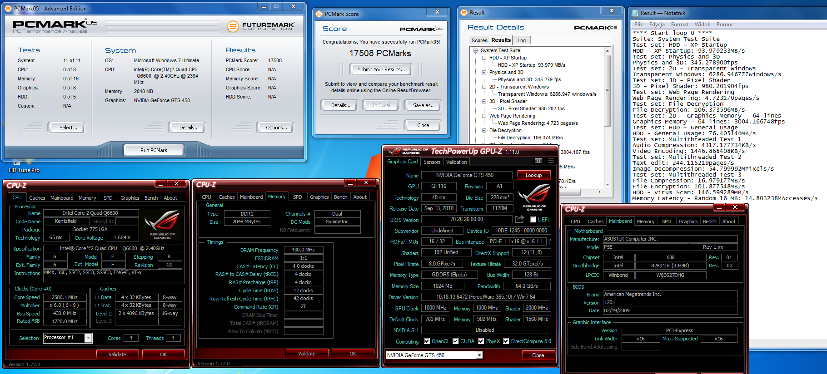The width and height of the screenshot is (827, 374).
Task: Open the Format menu in Notatnik
Action: pyautogui.click(x=679, y=25)
